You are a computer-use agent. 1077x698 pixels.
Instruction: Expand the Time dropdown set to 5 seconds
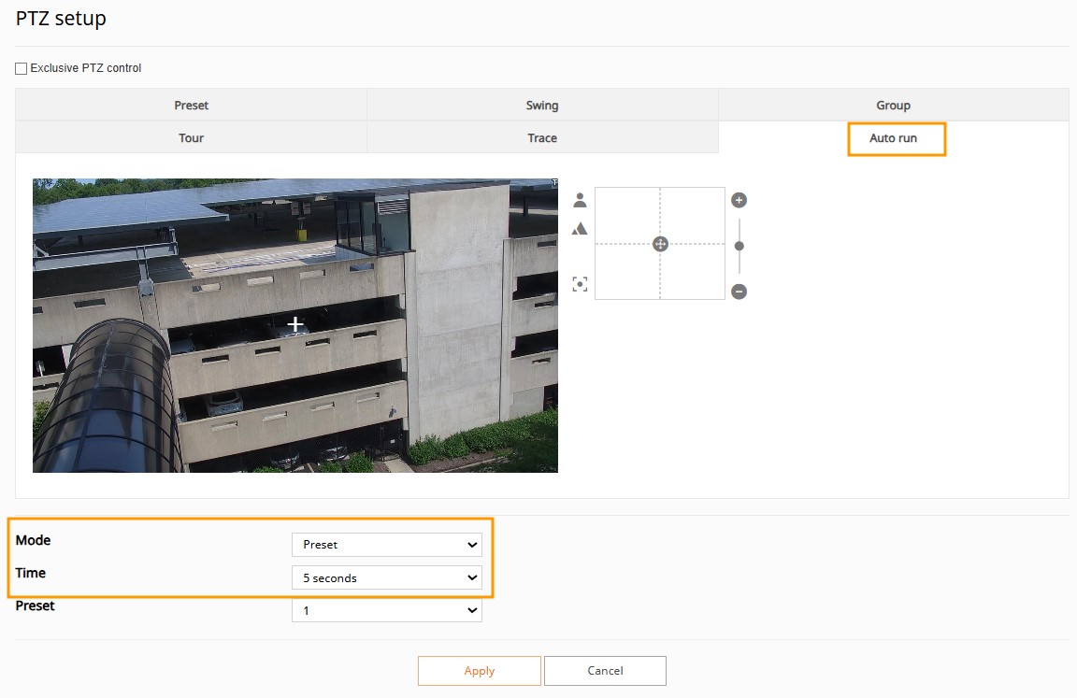click(386, 578)
